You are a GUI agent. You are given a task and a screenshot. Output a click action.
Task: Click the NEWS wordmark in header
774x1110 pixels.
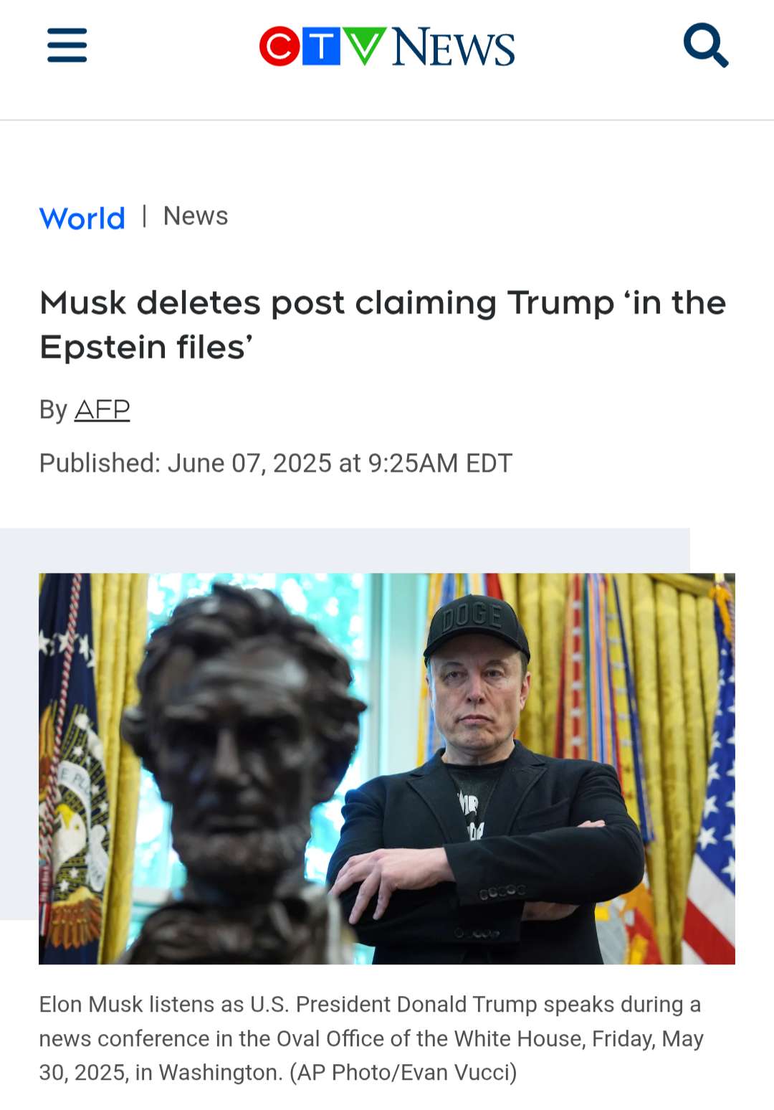454,48
